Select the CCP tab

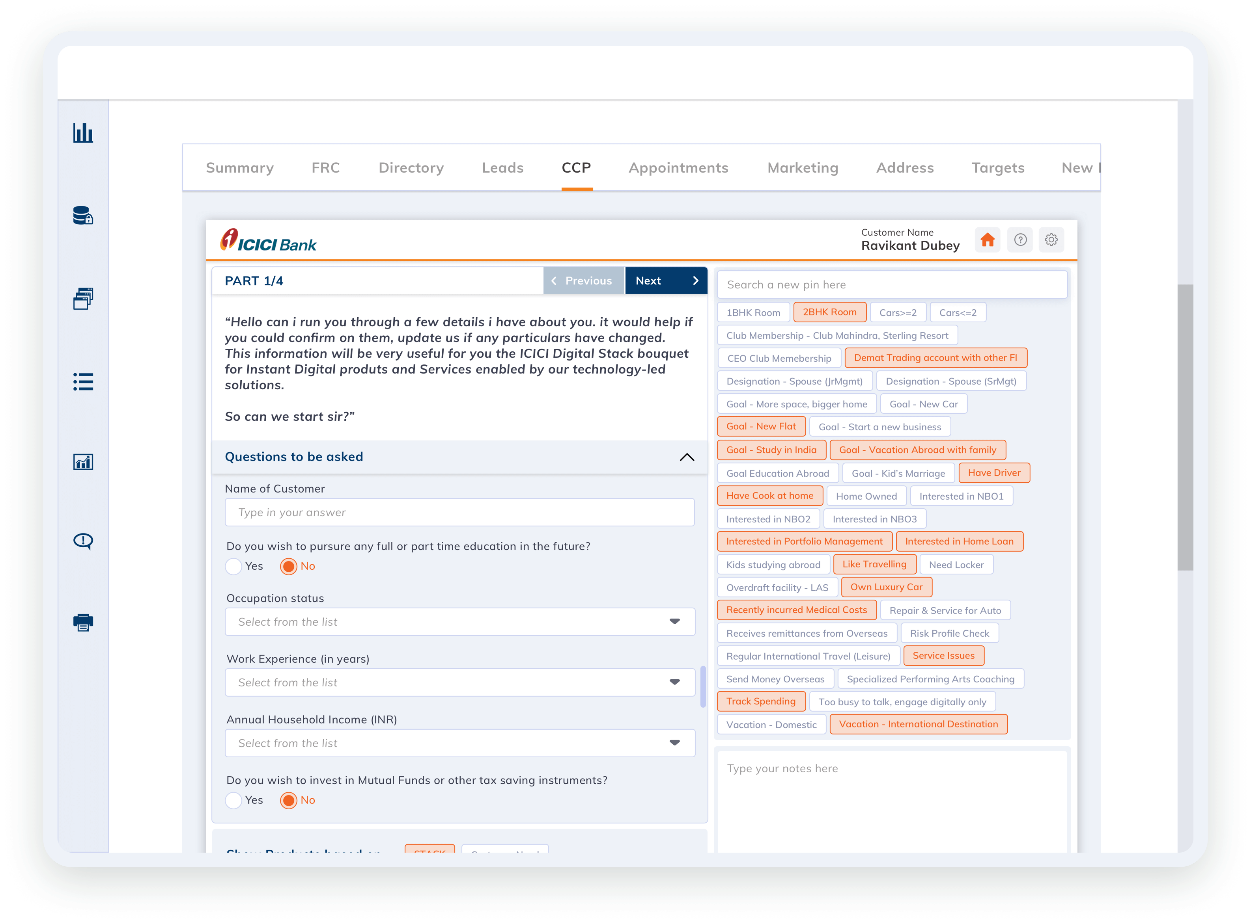[x=576, y=168]
